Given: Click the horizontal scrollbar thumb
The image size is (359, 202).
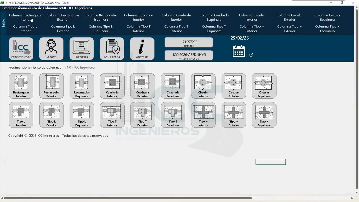Looking at the screenshot, I should pyautogui.click(x=128, y=198).
